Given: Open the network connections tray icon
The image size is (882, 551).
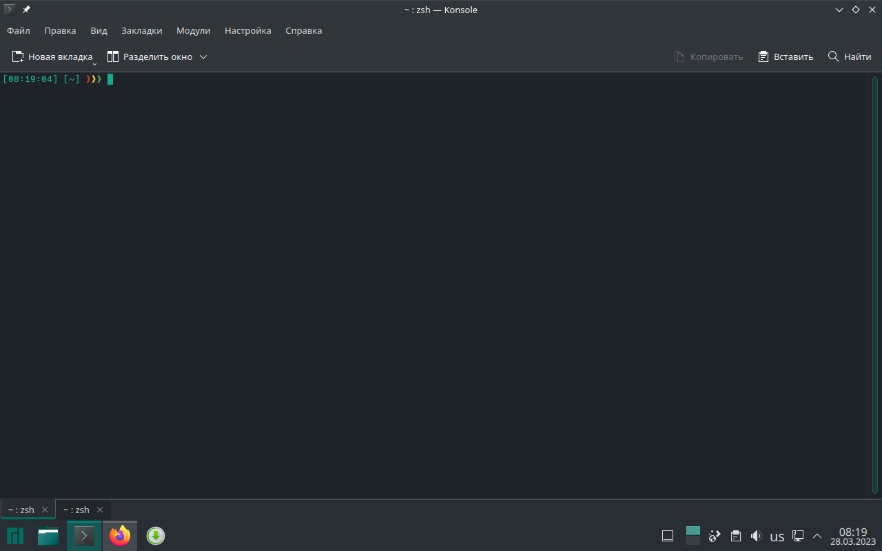Looking at the screenshot, I should [x=798, y=536].
